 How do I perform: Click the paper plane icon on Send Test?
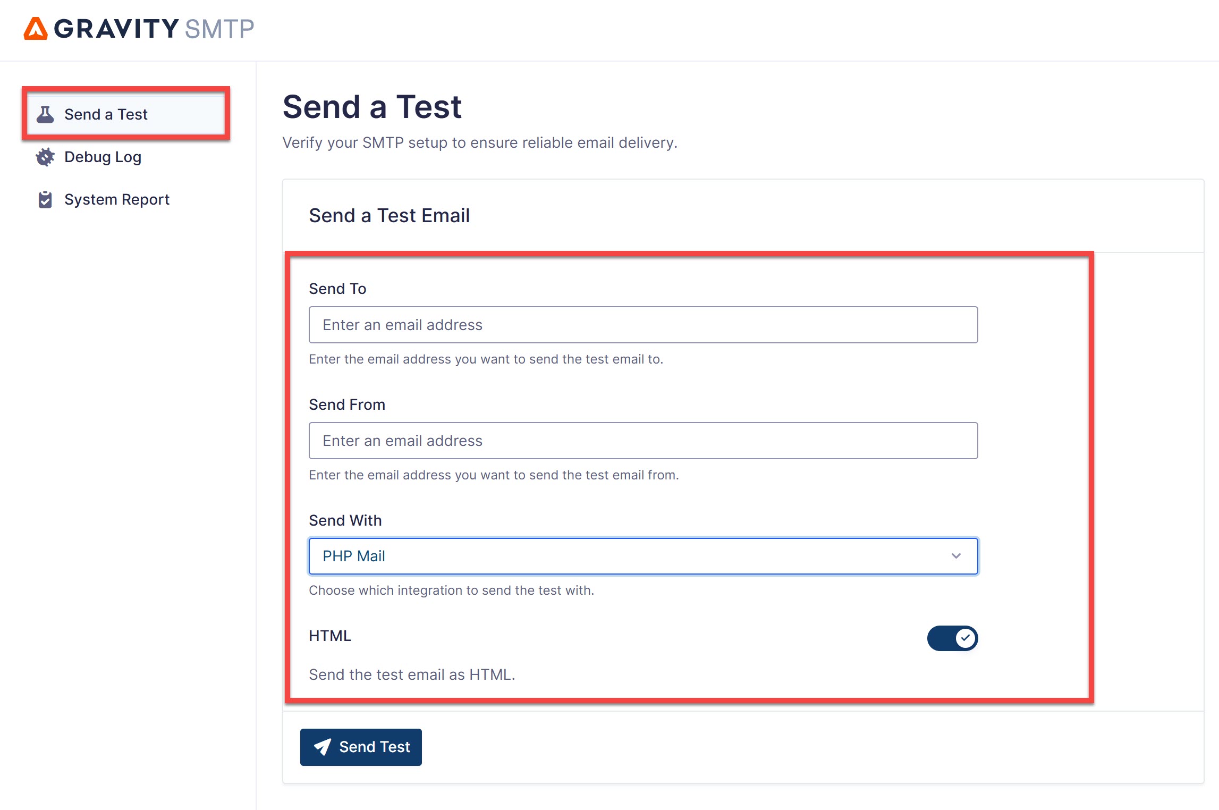point(323,747)
